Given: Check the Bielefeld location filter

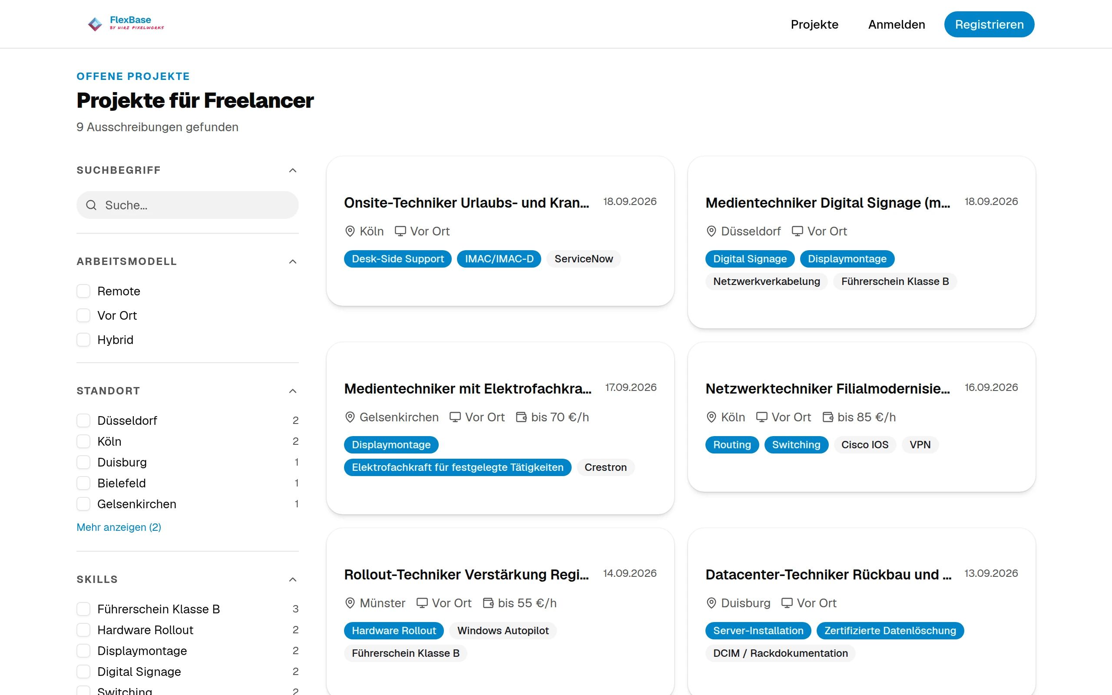Looking at the screenshot, I should [x=83, y=483].
